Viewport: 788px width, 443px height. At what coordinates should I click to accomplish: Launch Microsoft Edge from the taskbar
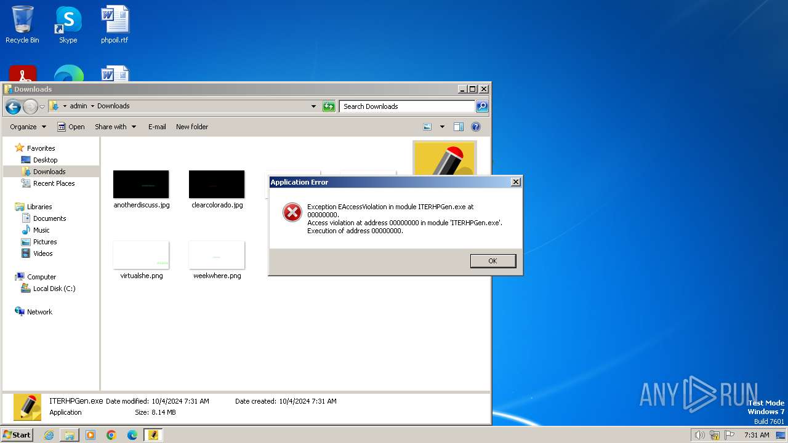[x=132, y=435]
